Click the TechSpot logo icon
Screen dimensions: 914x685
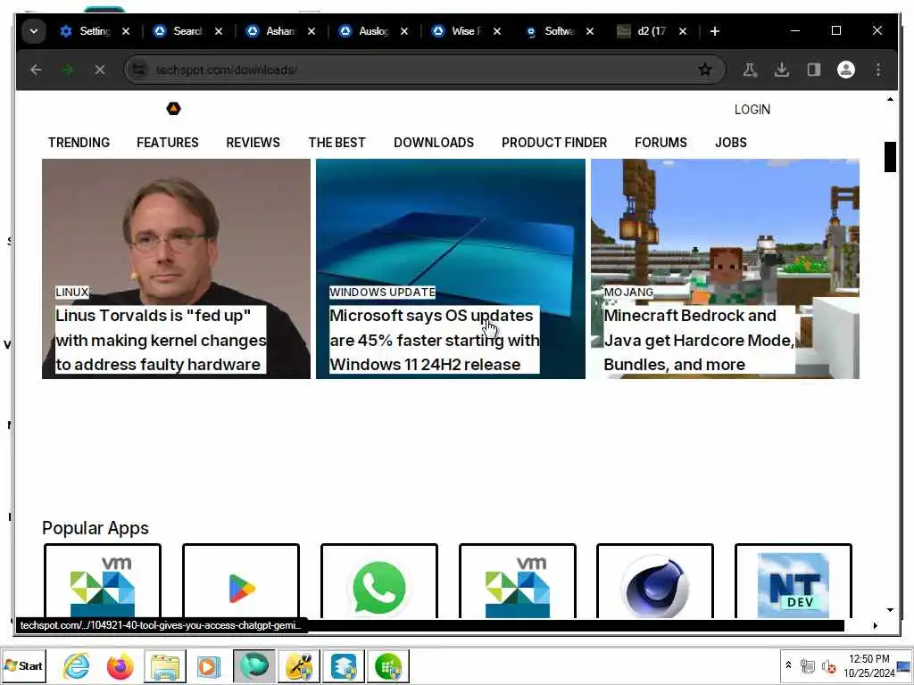[174, 108]
